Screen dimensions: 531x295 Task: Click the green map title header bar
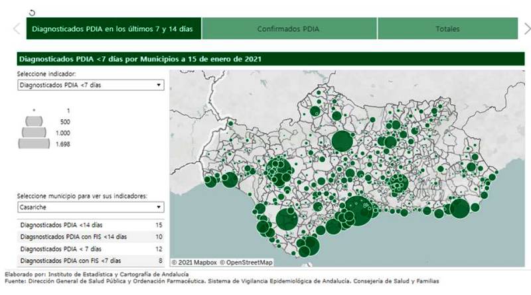(265, 59)
